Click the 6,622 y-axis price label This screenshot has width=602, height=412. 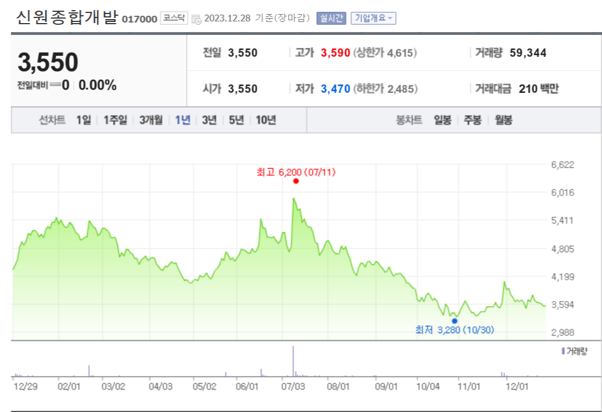click(563, 165)
